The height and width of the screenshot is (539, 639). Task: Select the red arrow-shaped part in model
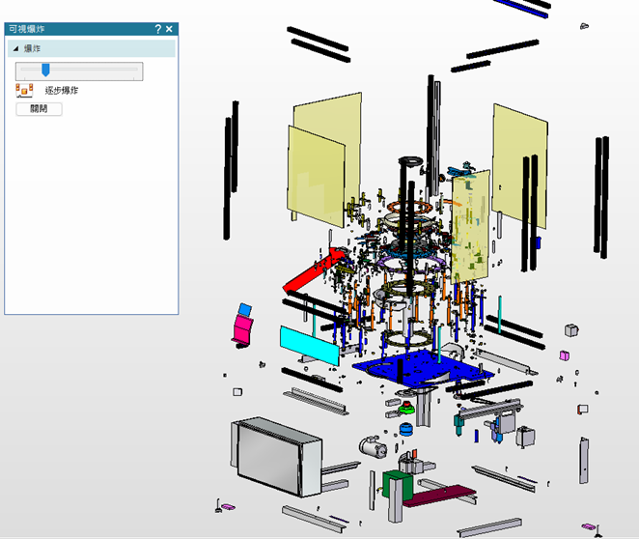[313, 269]
